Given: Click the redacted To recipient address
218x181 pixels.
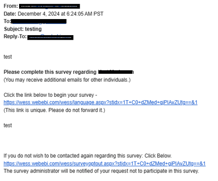Looking at the screenshot, I should 39,22.
